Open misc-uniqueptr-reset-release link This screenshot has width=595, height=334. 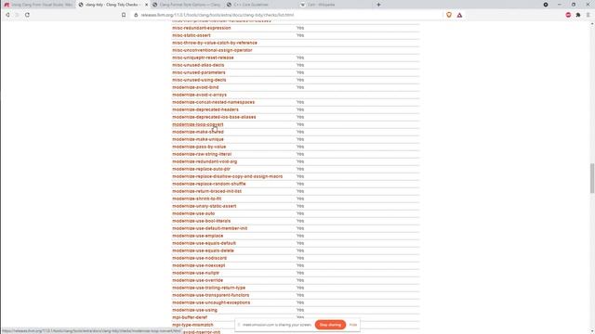(x=203, y=58)
